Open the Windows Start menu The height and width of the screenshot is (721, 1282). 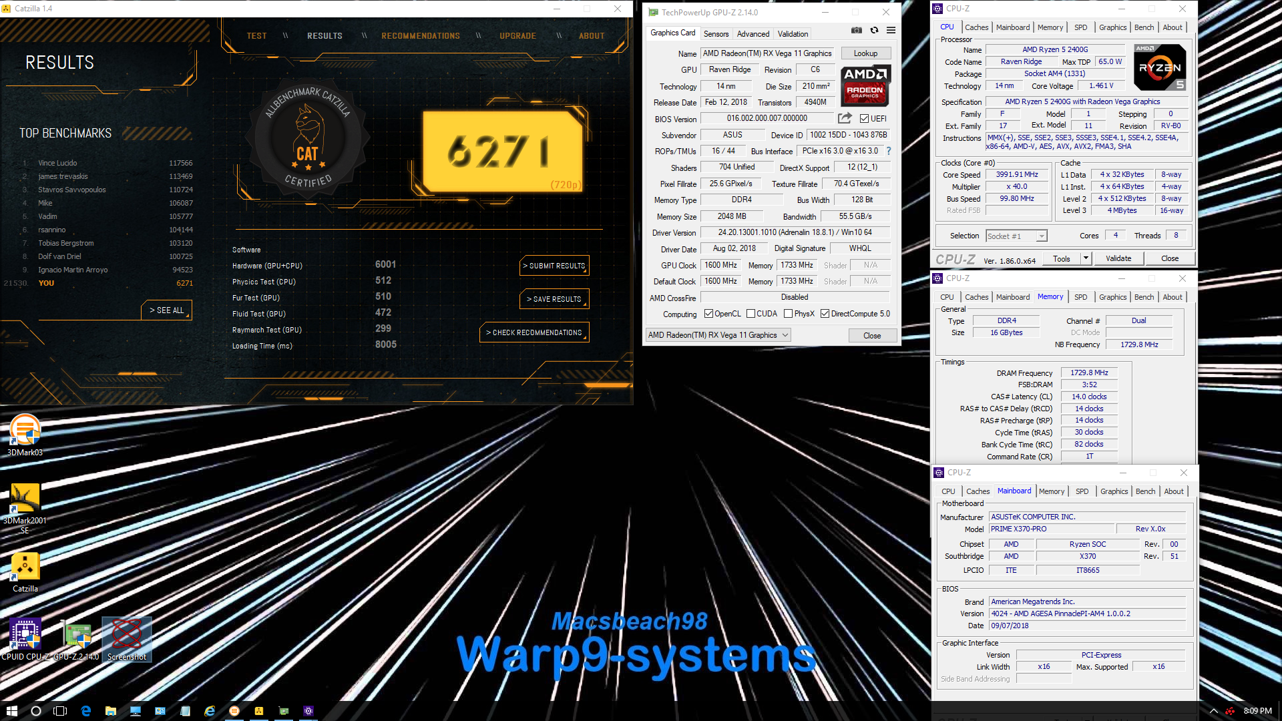point(11,711)
